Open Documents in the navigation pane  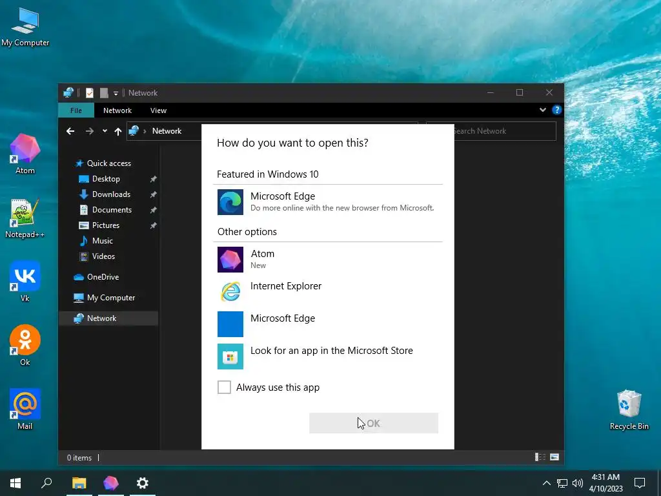click(x=105, y=210)
